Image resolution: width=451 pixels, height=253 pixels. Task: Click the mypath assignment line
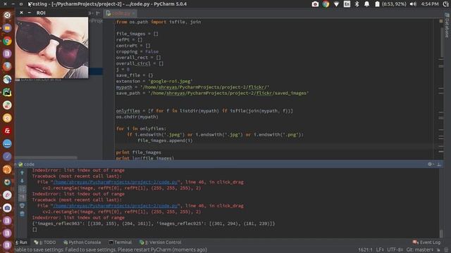192,87
